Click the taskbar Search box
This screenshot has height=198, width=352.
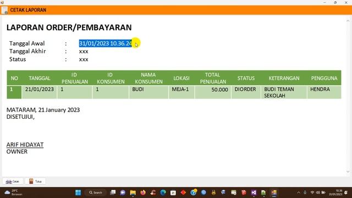[96, 193]
